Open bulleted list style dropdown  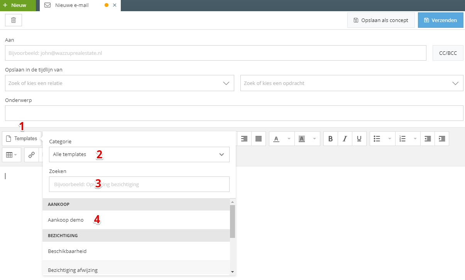coord(390,139)
